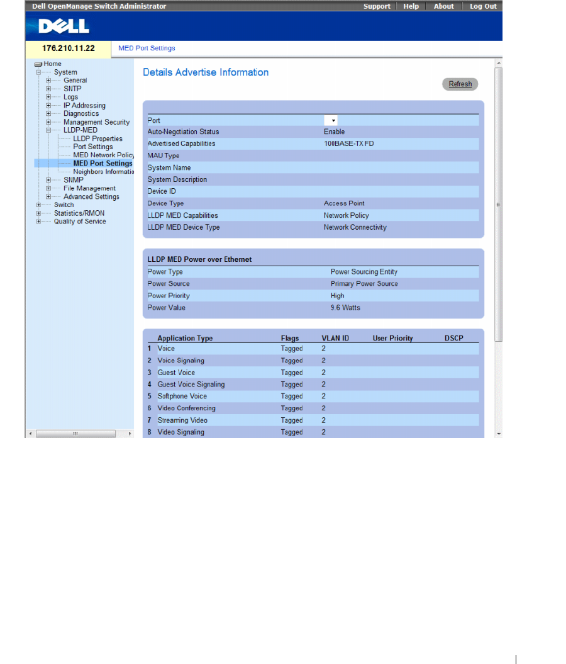Click the Dell logo
Screen dimensions: 566x664
(x=64, y=26)
